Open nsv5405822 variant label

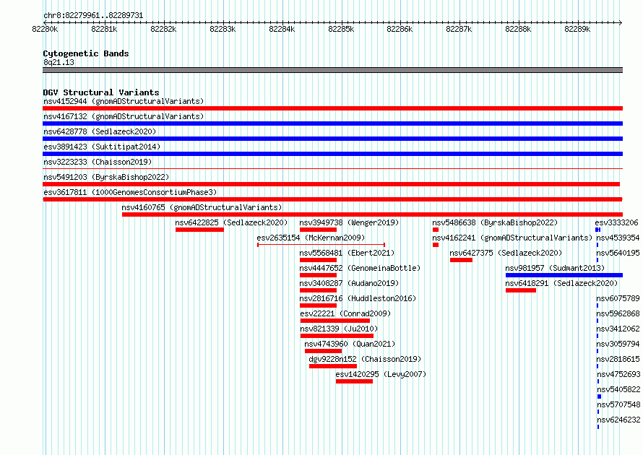coord(618,389)
